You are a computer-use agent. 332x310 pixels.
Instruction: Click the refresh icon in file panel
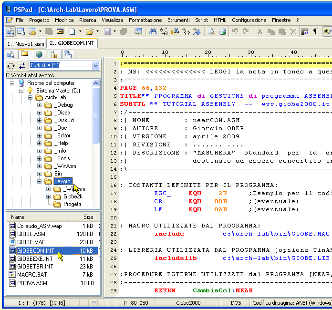[x=11, y=66]
